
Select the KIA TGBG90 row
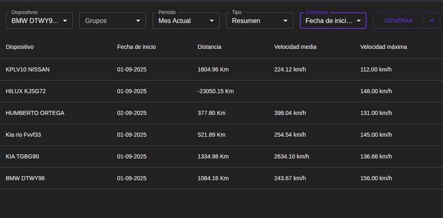point(22,157)
